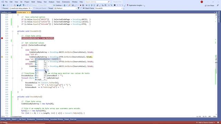Open the Locals tab
The width and height of the screenshot is (221, 124).
[x=8, y=120]
